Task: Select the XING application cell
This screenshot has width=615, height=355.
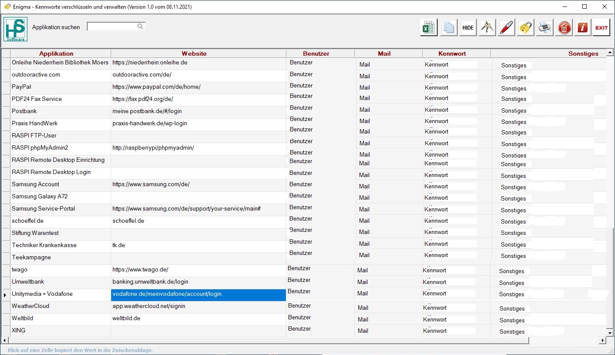Action: click(x=61, y=331)
